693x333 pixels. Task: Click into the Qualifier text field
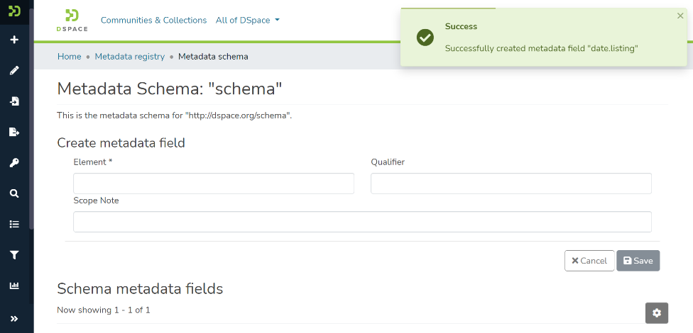click(511, 184)
